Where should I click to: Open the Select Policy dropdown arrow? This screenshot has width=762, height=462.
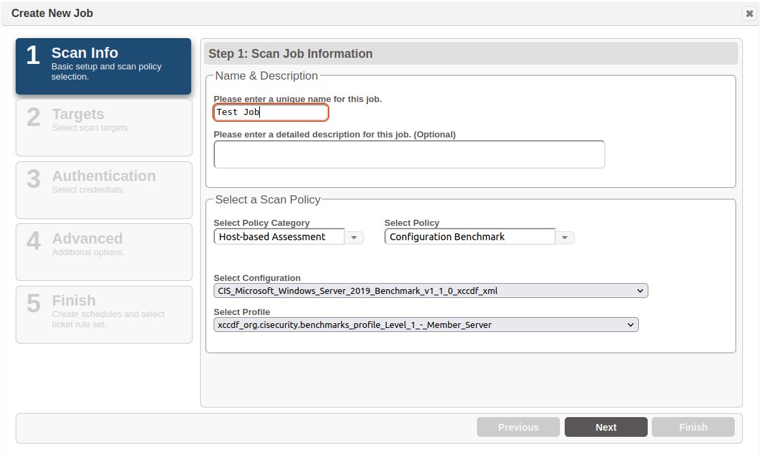point(565,237)
